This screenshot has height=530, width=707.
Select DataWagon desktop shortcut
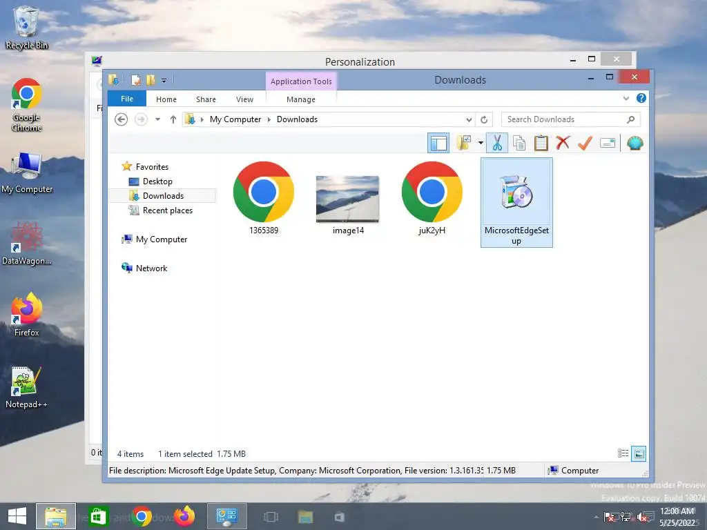pos(27,244)
